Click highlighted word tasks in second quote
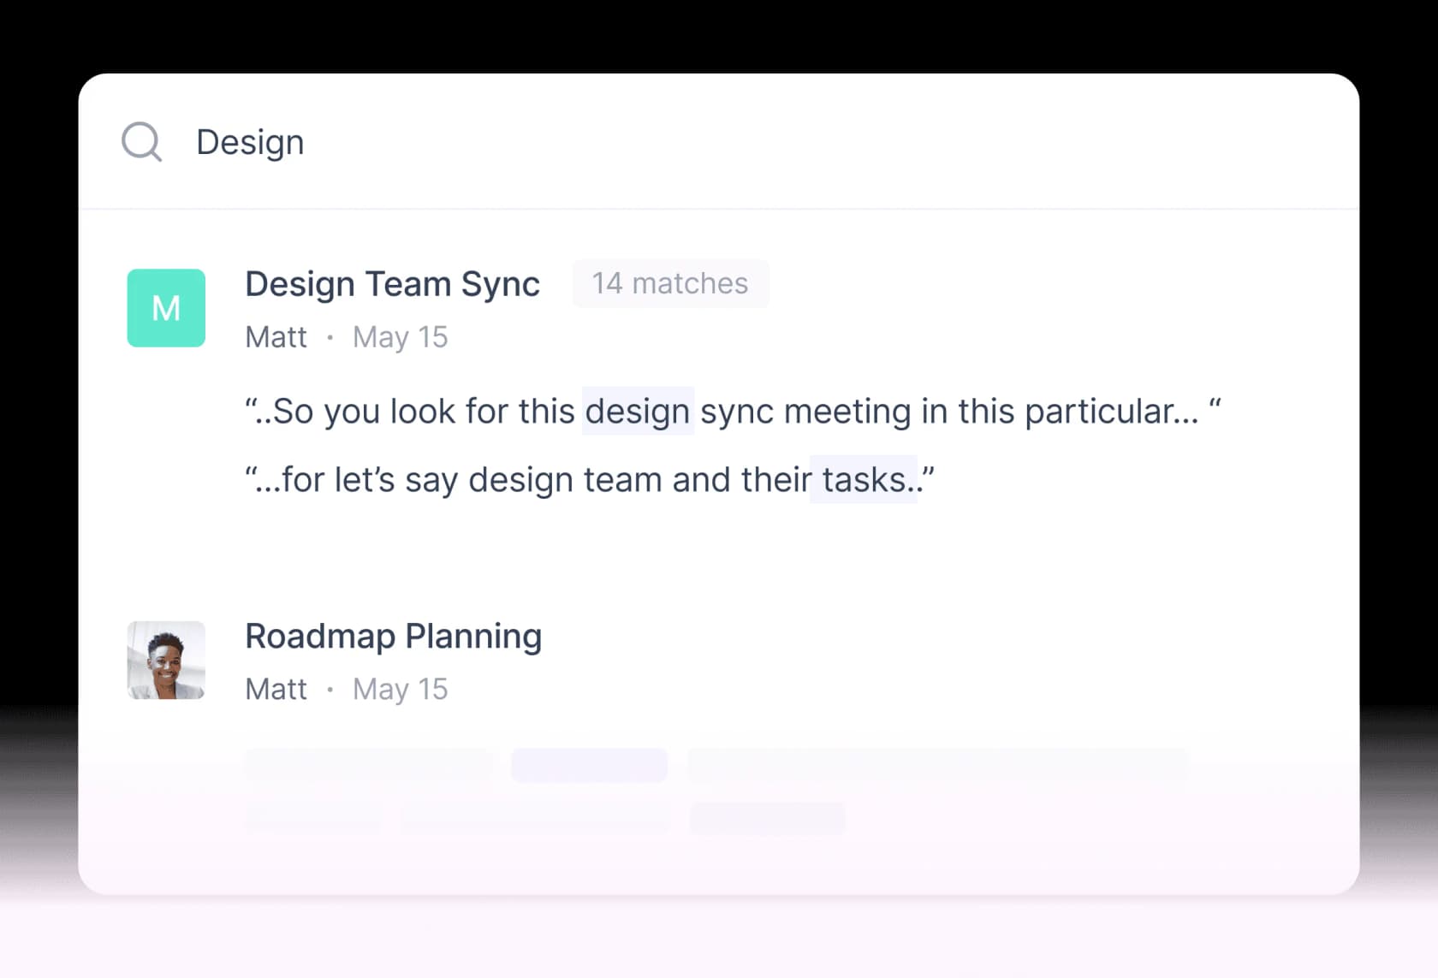Viewport: 1438px width, 978px height. [x=864, y=480]
